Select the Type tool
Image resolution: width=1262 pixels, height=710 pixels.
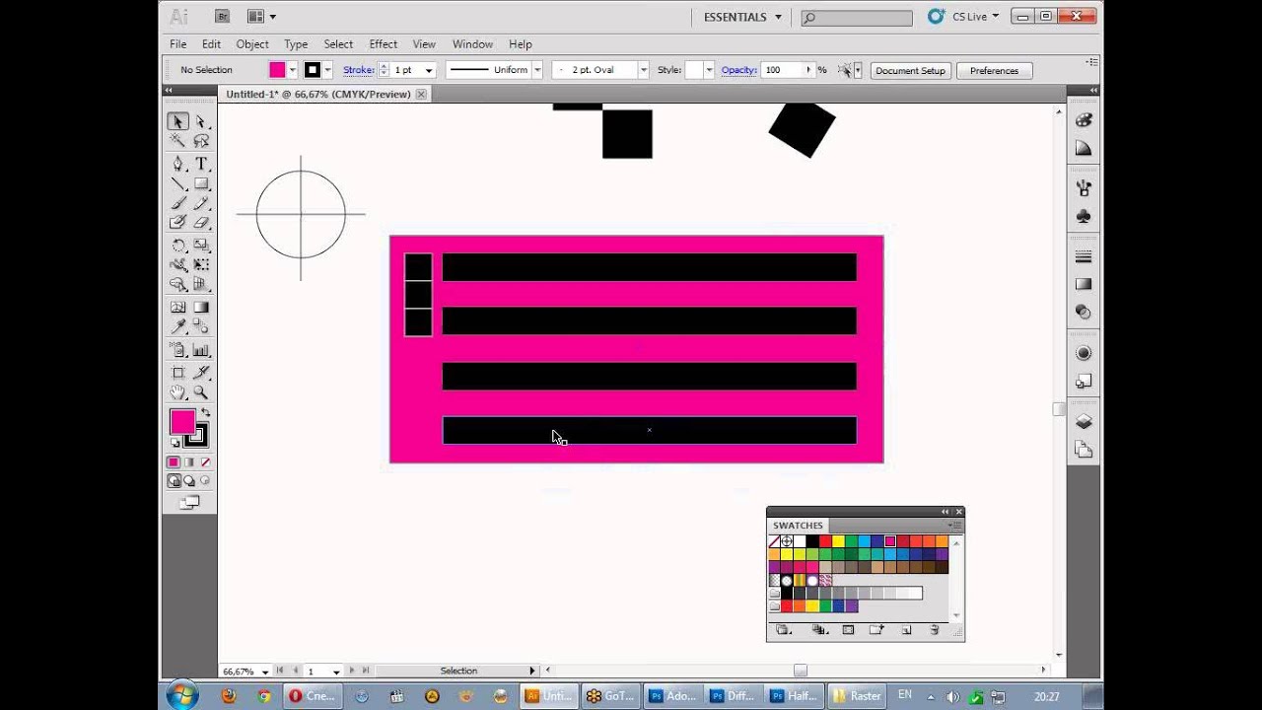pos(201,164)
